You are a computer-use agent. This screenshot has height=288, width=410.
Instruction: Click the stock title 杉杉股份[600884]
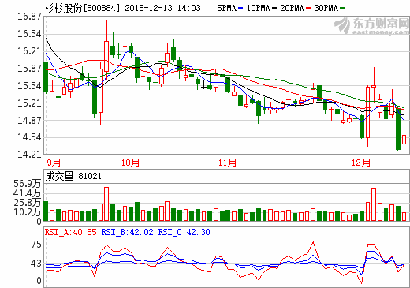click(82, 8)
